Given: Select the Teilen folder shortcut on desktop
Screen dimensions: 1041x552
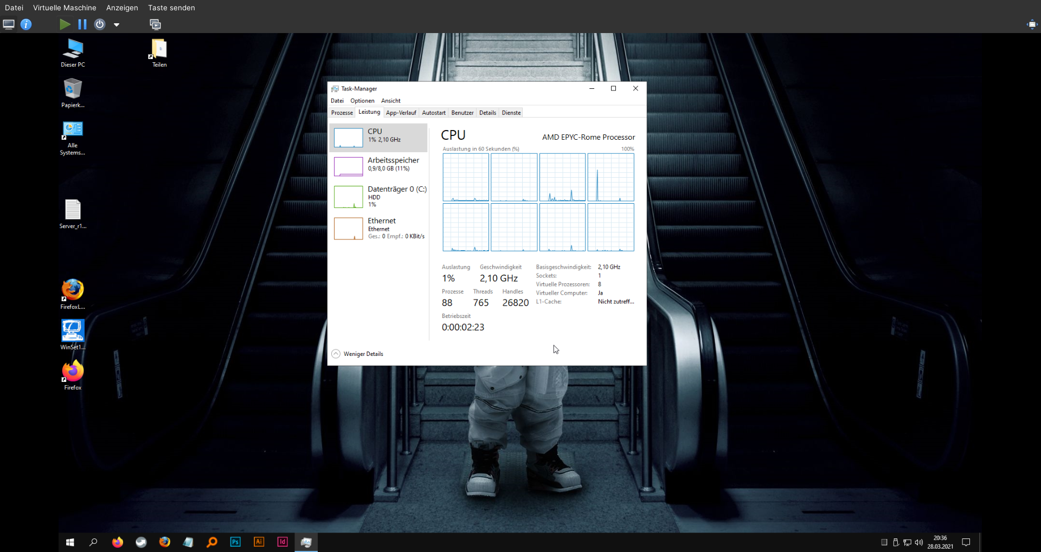Looking at the screenshot, I should tap(159, 53).
